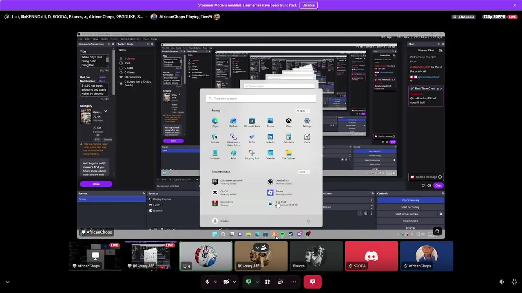
Task: Launch the Snipping Tool
Action: pos(252,155)
